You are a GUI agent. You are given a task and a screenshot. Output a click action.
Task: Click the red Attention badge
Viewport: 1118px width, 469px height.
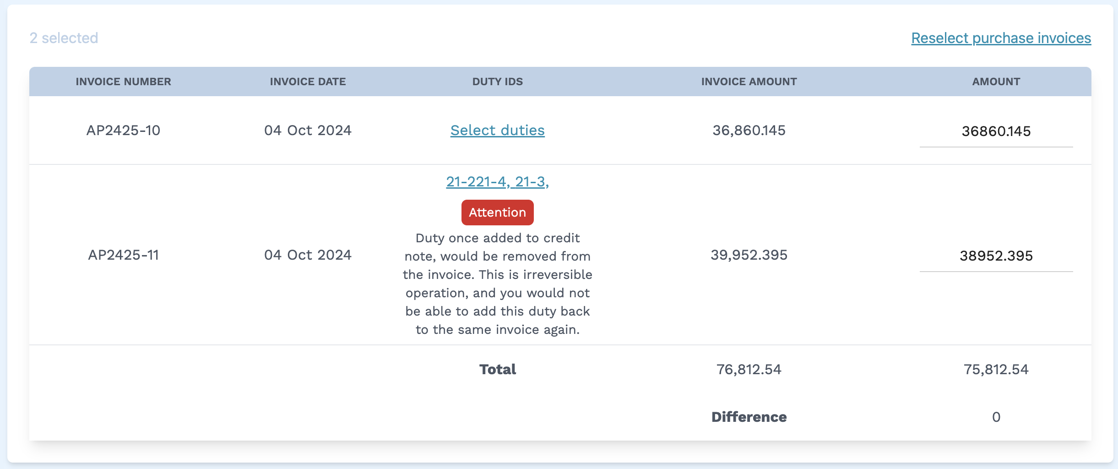point(497,212)
